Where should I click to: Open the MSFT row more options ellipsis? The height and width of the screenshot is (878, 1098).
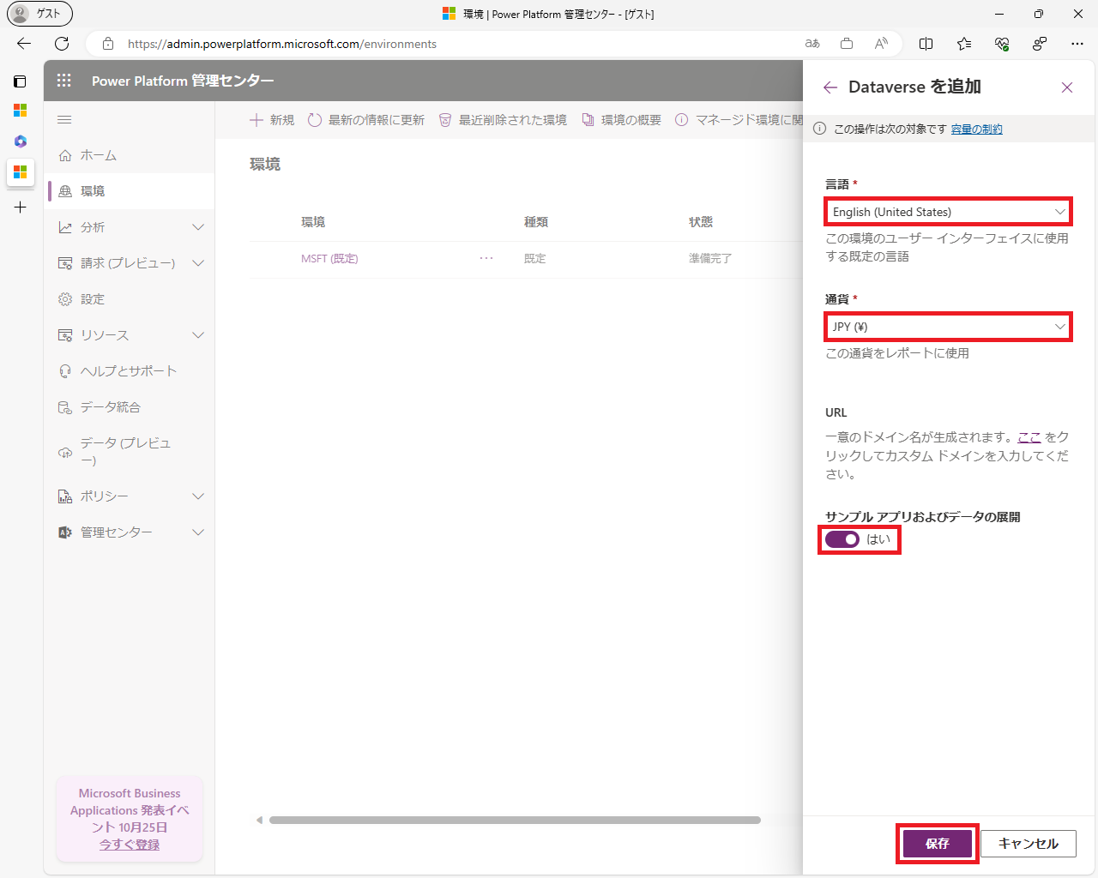[x=486, y=258]
